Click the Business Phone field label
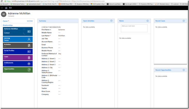This screenshot has width=189, height=109. [x=47, y=48]
